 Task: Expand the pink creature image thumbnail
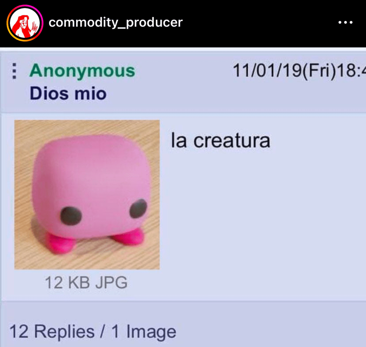[87, 195]
